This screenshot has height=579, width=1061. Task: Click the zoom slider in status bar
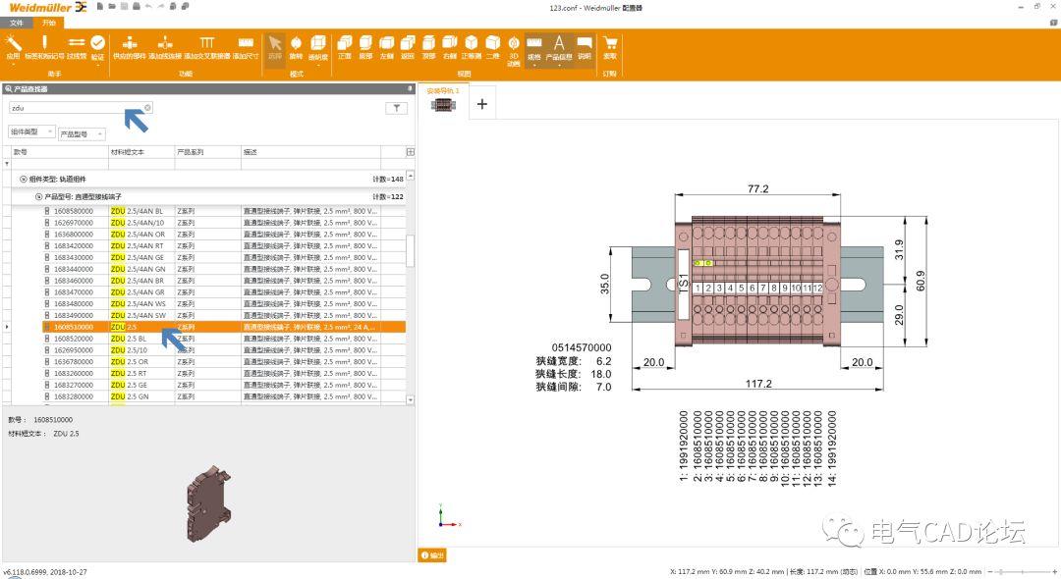coord(1022,571)
